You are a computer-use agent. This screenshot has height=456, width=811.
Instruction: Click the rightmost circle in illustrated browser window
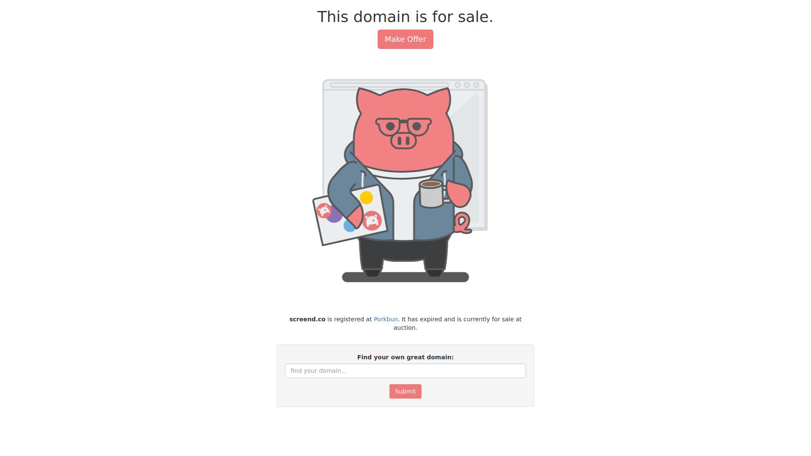tap(476, 85)
